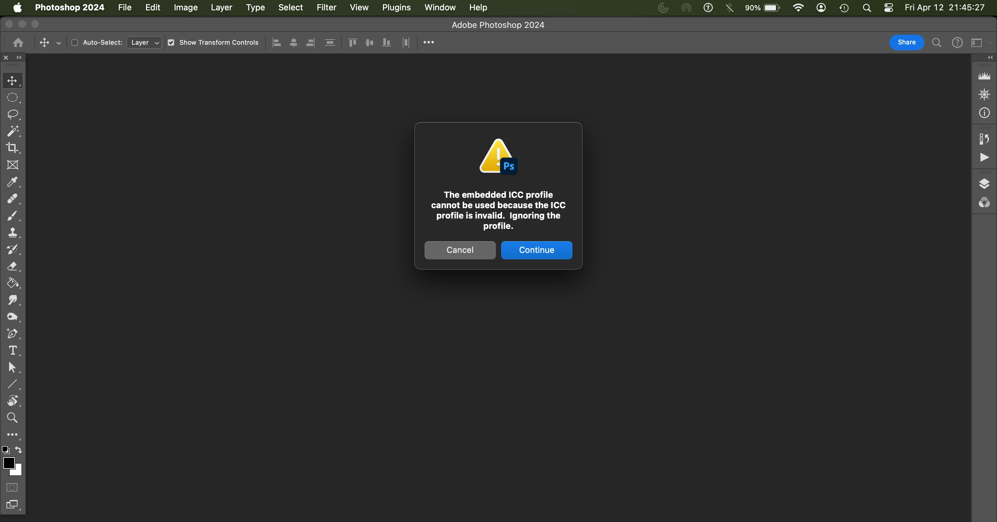The image size is (997, 522).
Task: Expand the Move tool preset picker
Action: [x=59, y=43]
